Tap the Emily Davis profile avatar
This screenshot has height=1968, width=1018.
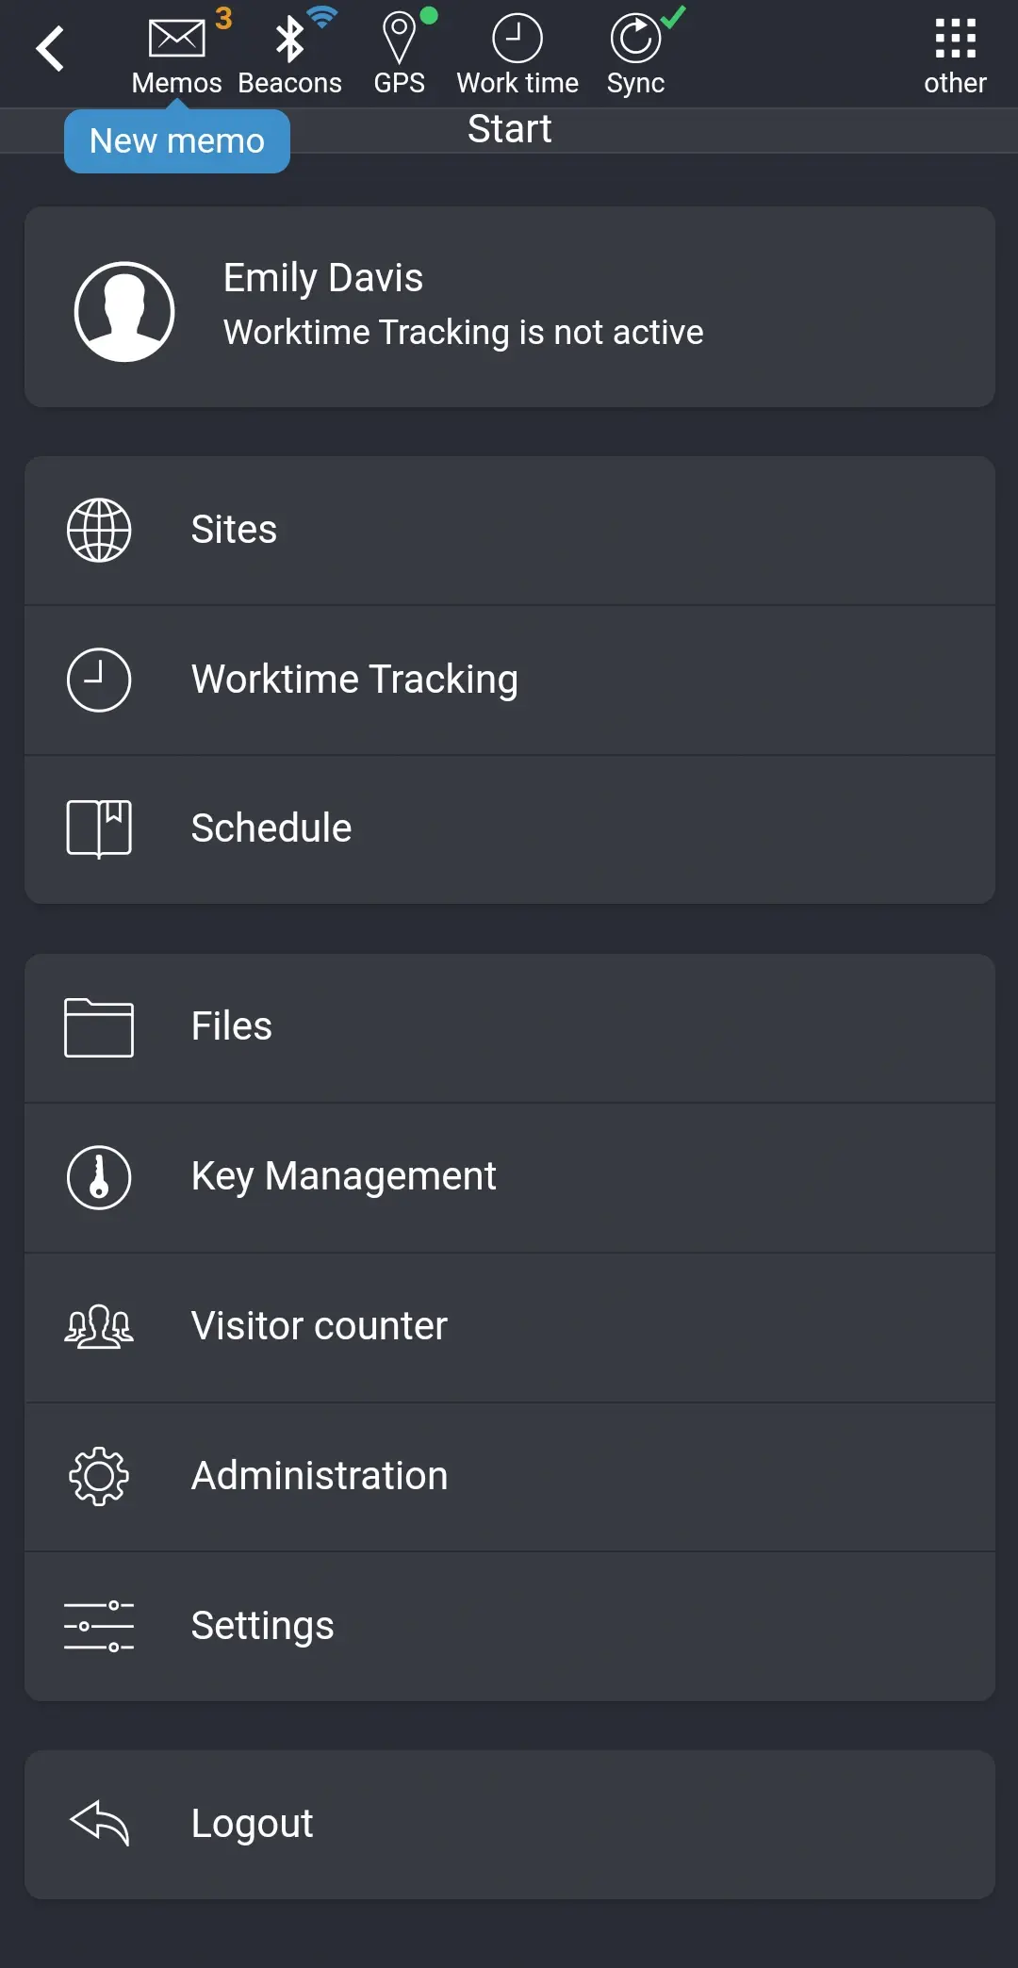pos(124,312)
